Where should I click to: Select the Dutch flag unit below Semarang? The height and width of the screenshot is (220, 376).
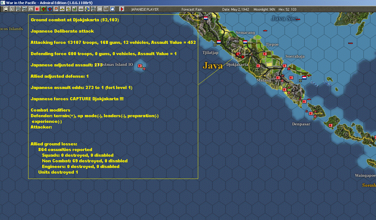click(x=245, y=41)
